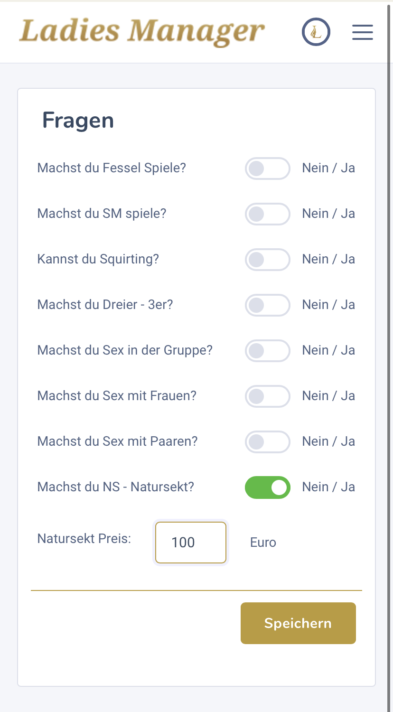Enable the SM spiele switch
The image size is (393, 712).
pyautogui.click(x=267, y=214)
